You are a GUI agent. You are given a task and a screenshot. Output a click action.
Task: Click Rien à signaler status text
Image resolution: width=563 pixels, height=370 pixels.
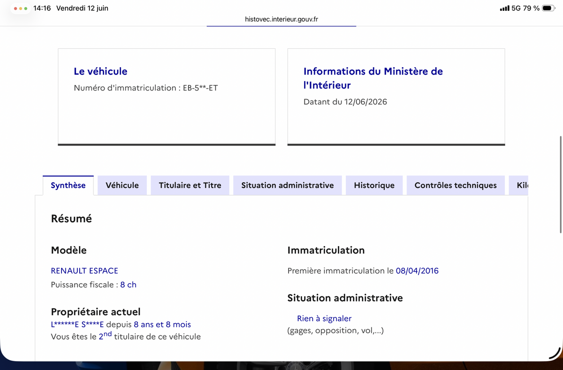tap(324, 318)
